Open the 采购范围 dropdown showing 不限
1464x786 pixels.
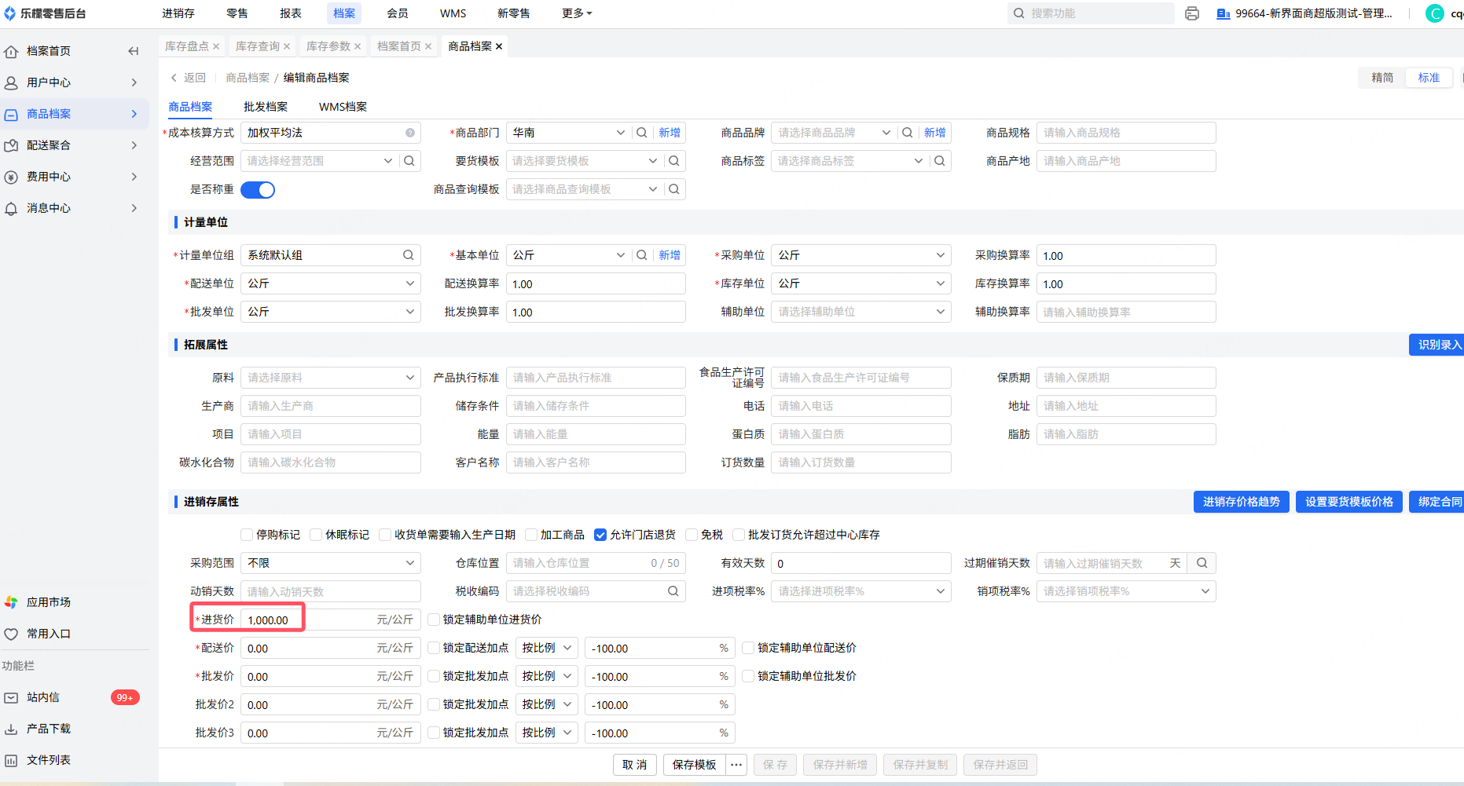pyautogui.click(x=331, y=563)
